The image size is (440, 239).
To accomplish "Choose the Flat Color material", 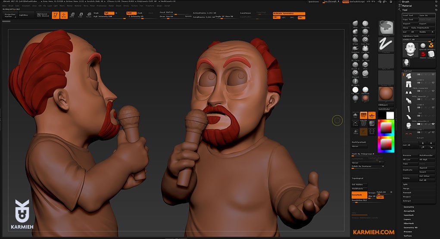I will pyautogui.click(x=355, y=90).
